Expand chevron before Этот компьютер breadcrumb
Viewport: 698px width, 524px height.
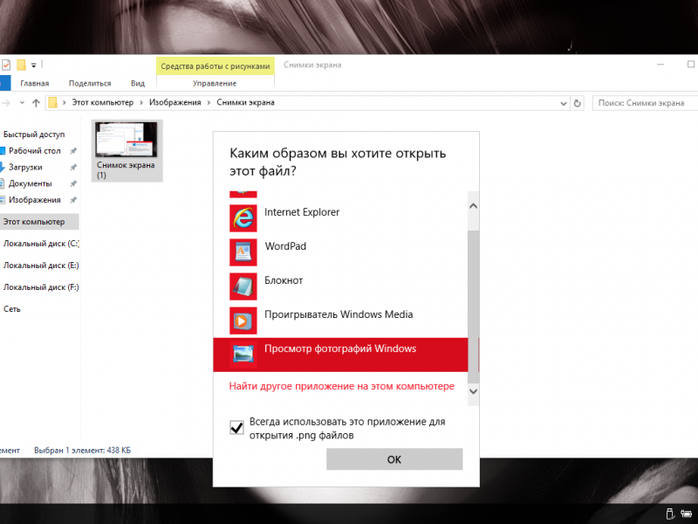(64, 103)
